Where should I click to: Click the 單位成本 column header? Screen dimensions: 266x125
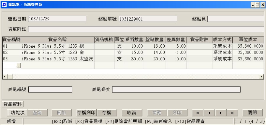[248, 40]
